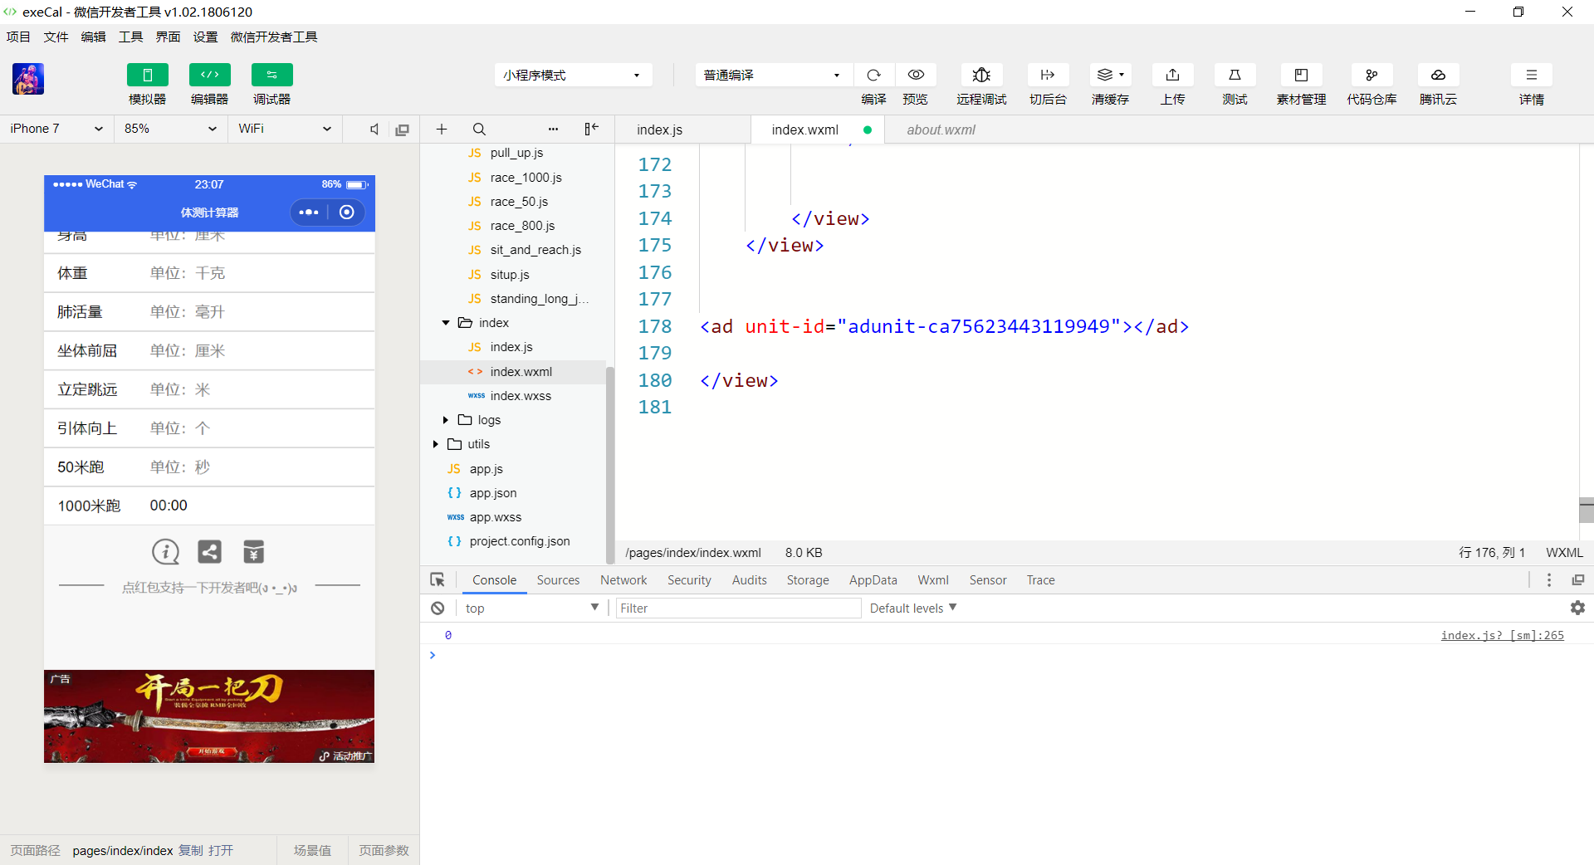Open the devtools vertical dots menu
The width and height of the screenshot is (1594, 865).
(x=1549, y=580)
